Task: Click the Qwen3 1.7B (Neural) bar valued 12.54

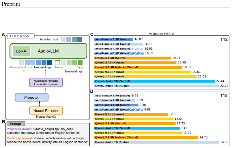Action: (x=134, y=119)
